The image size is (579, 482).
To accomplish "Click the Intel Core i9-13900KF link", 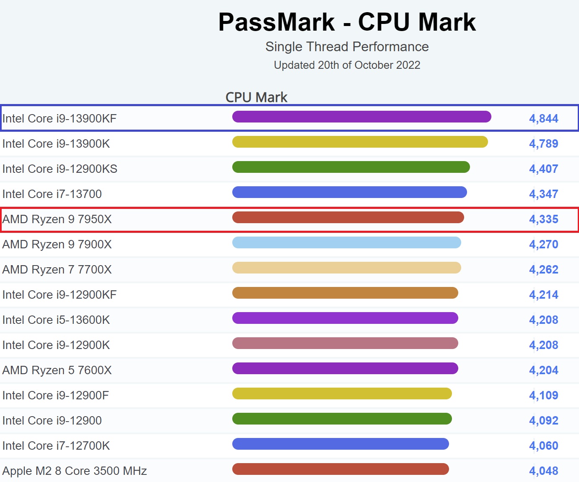I will 60,119.
